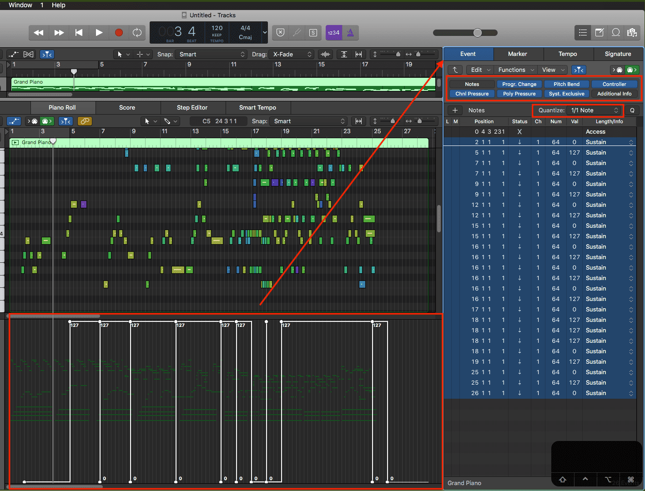Image resolution: width=645 pixels, height=491 pixels.
Task: Toggle the Count-in 1234 button
Action: (x=333, y=33)
